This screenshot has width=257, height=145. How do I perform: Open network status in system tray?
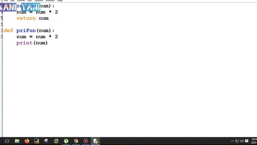pos(237,141)
